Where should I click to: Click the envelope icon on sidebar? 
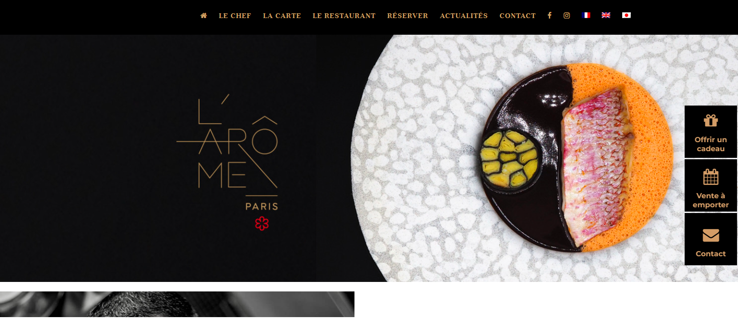[711, 235]
